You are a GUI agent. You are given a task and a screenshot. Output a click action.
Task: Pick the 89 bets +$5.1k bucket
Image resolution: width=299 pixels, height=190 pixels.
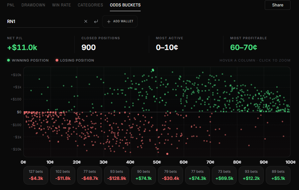278,175
